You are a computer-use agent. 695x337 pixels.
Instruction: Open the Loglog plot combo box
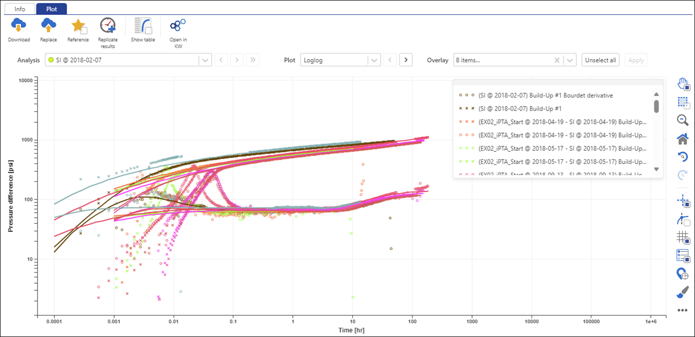340,60
